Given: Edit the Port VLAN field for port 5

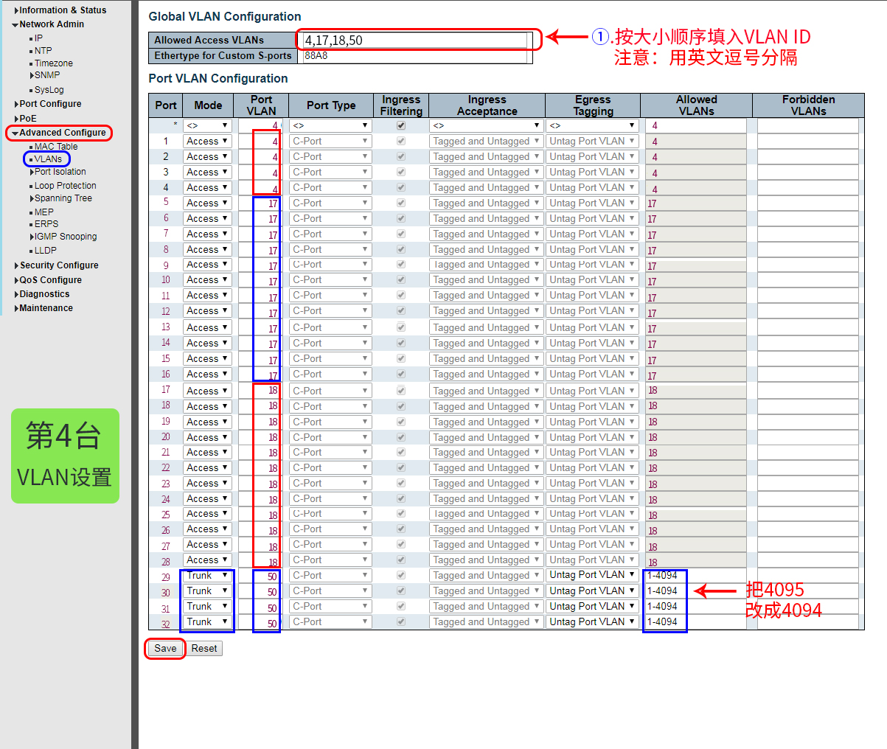Looking at the screenshot, I should 260,203.
